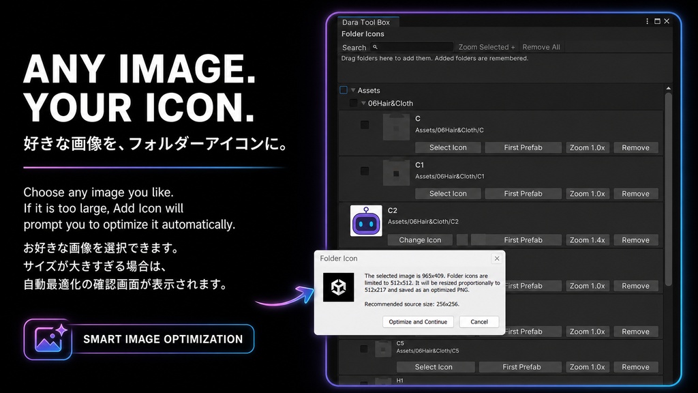
Task: Check the box for folder C1
Action: [365, 171]
